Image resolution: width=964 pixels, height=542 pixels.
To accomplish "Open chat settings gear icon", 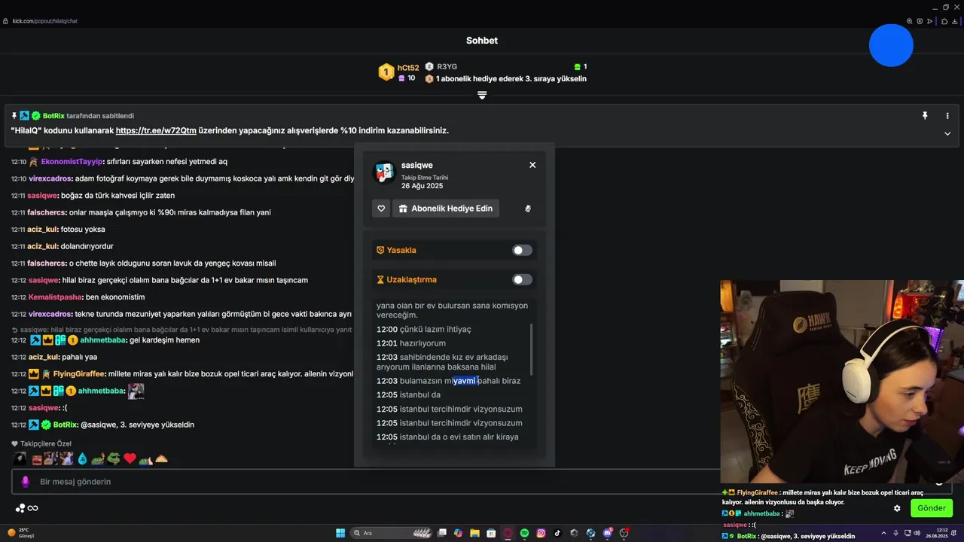I will (x=897, y=508).
